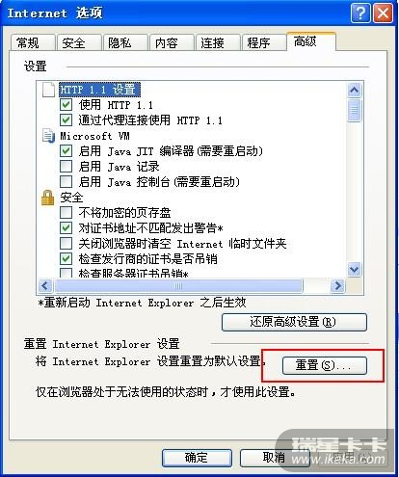Select the HTTP 1.1 设置 tree heading
Viewport: 399px width, 477px height.
(99, 90)
